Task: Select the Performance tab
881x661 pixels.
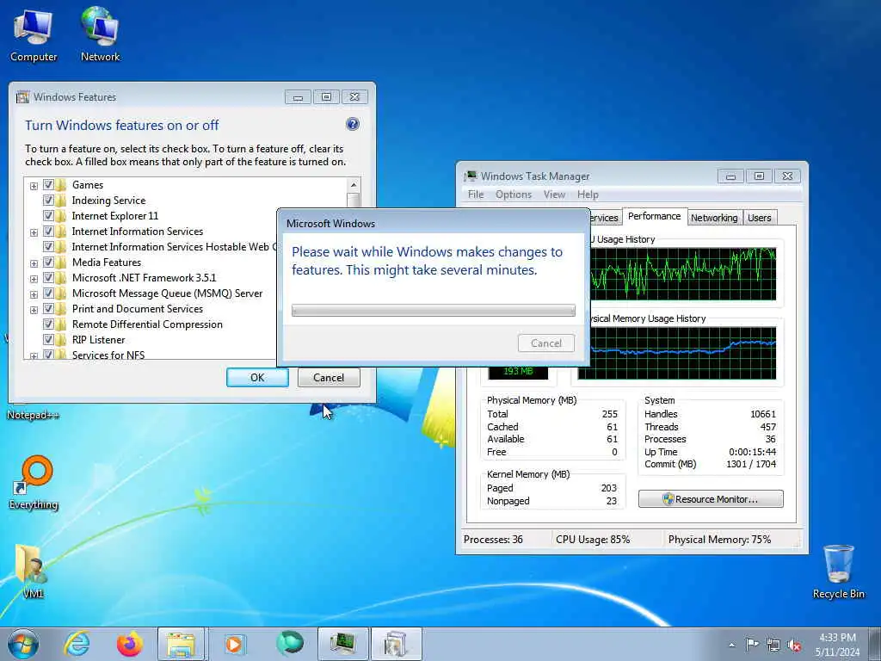Action: click(654, 216)
